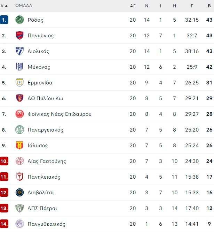Click the ΟΜΑΔΑ column header

[x=24, y=6]
